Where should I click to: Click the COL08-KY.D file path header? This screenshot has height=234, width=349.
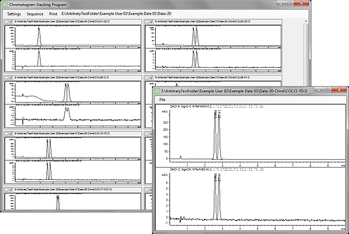pos(202,77)
